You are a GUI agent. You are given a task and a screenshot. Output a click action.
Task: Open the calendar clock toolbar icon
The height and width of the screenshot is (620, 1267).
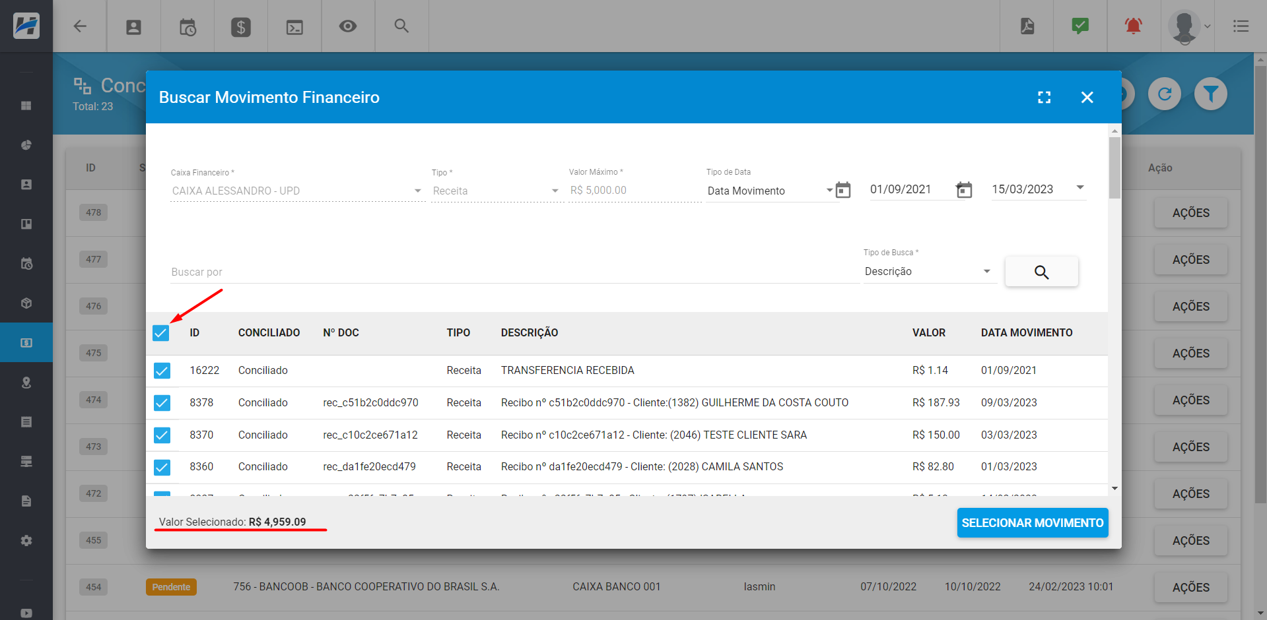(188, 27)
